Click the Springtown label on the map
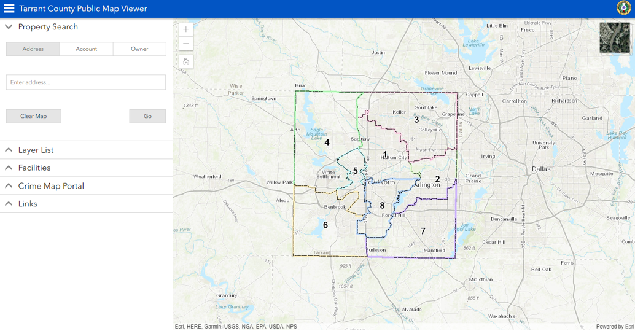 pos(264,99)
